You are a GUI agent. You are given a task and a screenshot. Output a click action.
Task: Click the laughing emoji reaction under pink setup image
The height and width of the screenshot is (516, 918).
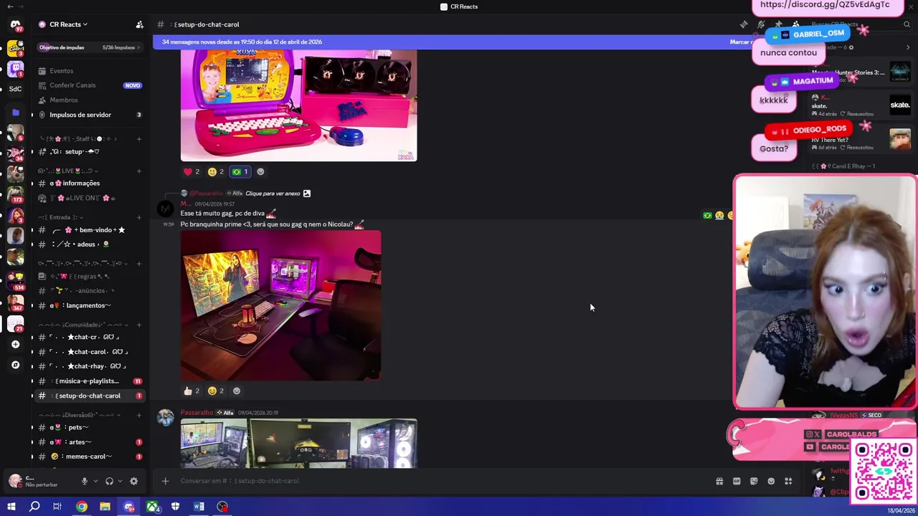216,391
